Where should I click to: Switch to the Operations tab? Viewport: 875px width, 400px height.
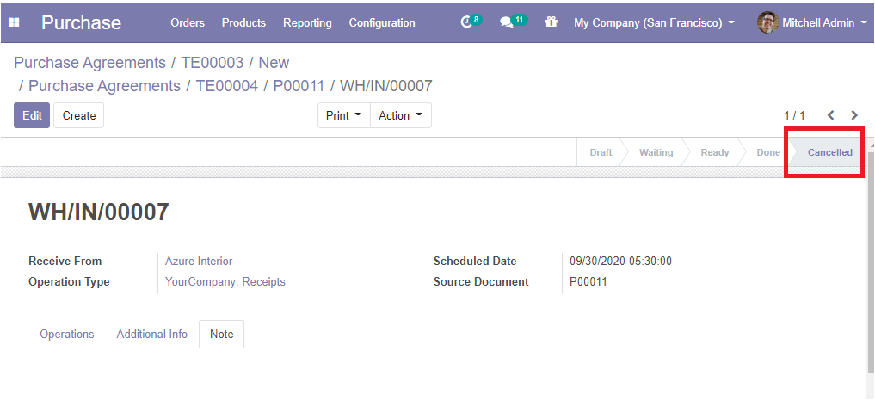pyautogui.click(x=67, y=334)
